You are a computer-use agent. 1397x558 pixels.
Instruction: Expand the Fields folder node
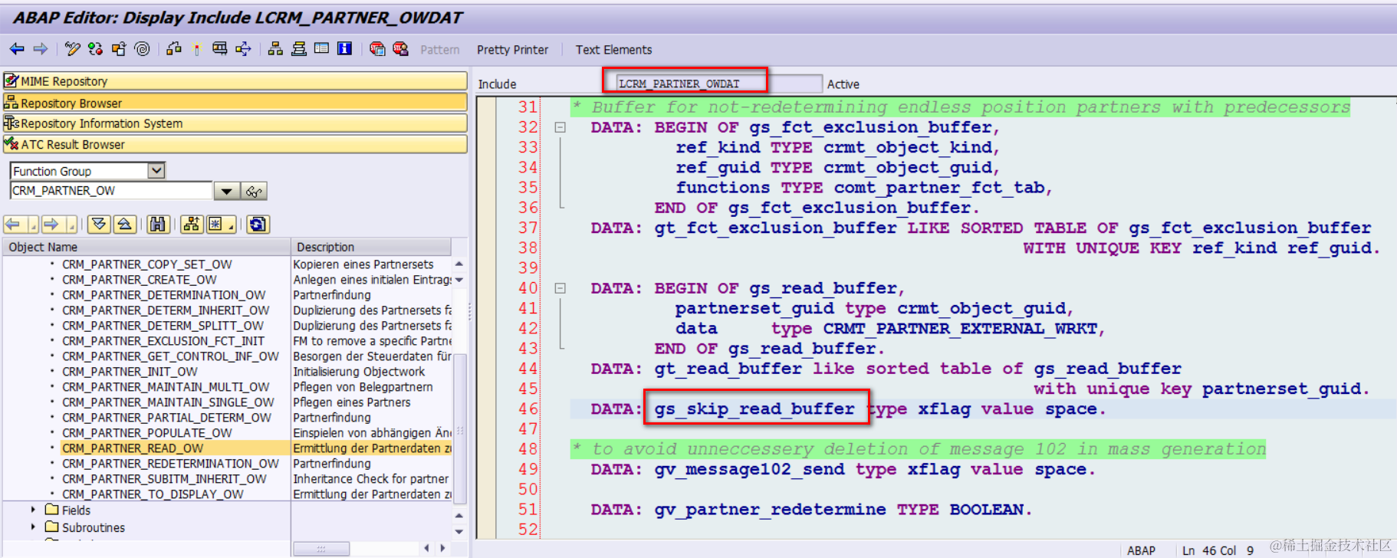33,509
